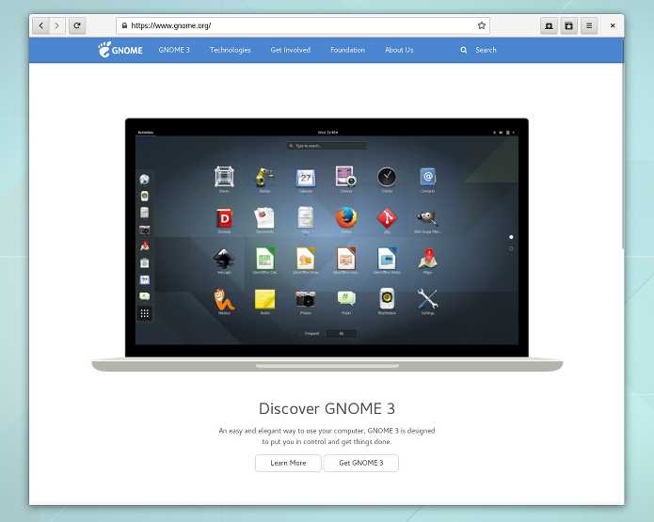The height and width of the screenshot is (522, 654).
Task: Open the browser hamburger menu
Action: click(x=589, y=25)
